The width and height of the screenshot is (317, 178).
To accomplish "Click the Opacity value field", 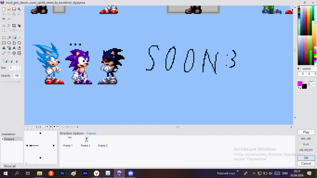I will (x=17, y=76).
